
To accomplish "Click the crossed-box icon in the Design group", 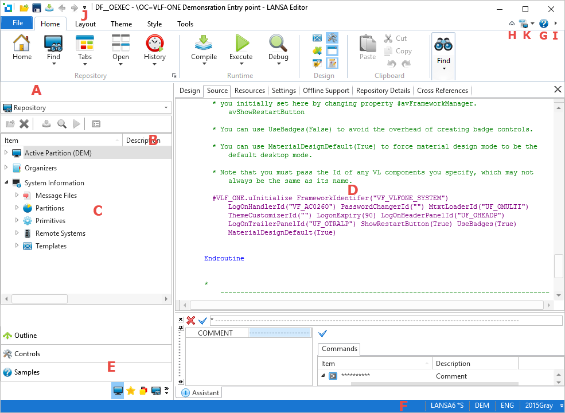I will pyautogui.click(x=317, y=38).
